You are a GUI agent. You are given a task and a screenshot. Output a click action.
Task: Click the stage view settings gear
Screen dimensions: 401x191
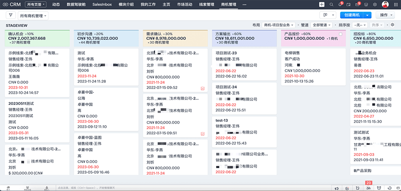click(393, 25)
